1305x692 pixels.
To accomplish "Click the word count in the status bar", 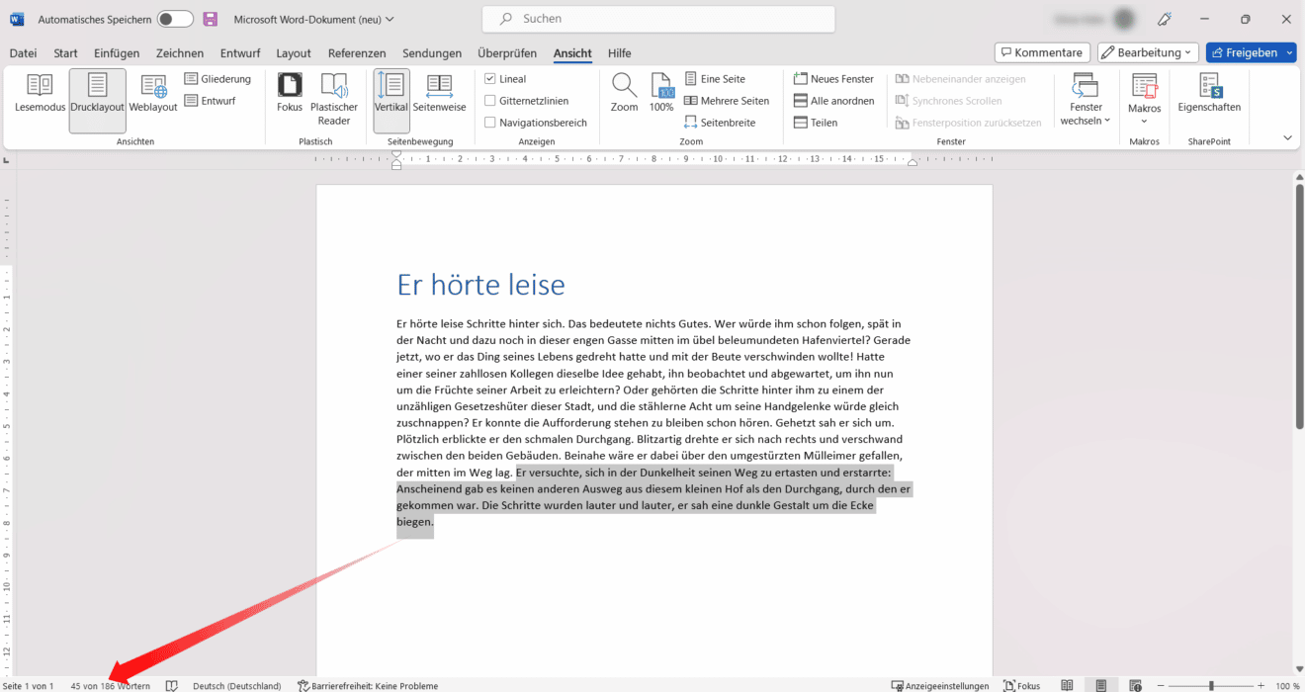I will tap(111, 684).
